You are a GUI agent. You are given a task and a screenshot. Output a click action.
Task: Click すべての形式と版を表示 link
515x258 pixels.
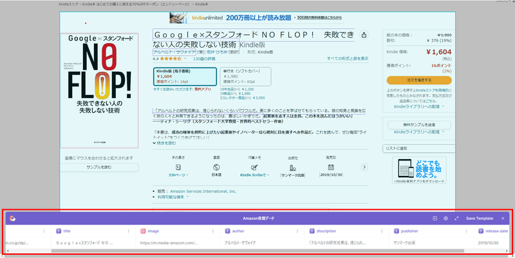click(x=348, y=58)
